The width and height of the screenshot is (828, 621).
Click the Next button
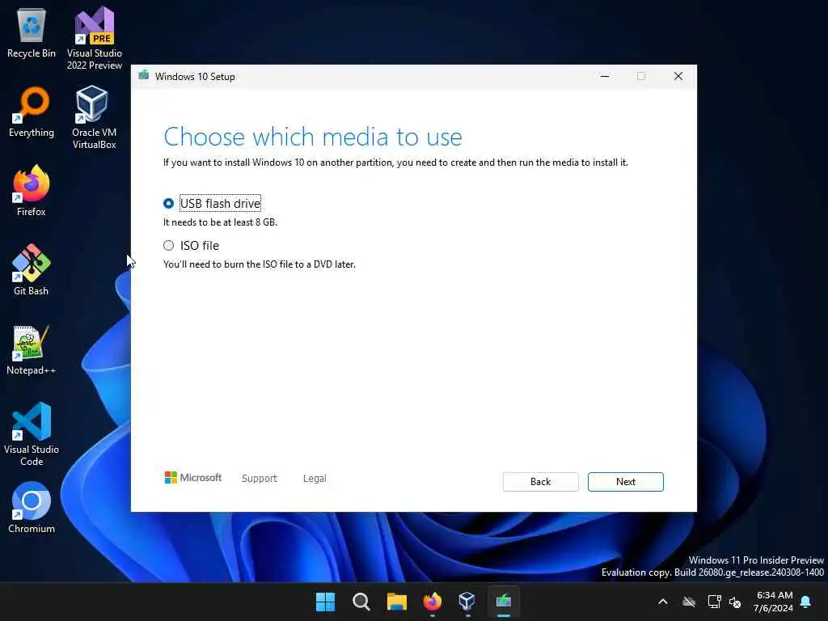pyautogui.click(x=625, y=482)
